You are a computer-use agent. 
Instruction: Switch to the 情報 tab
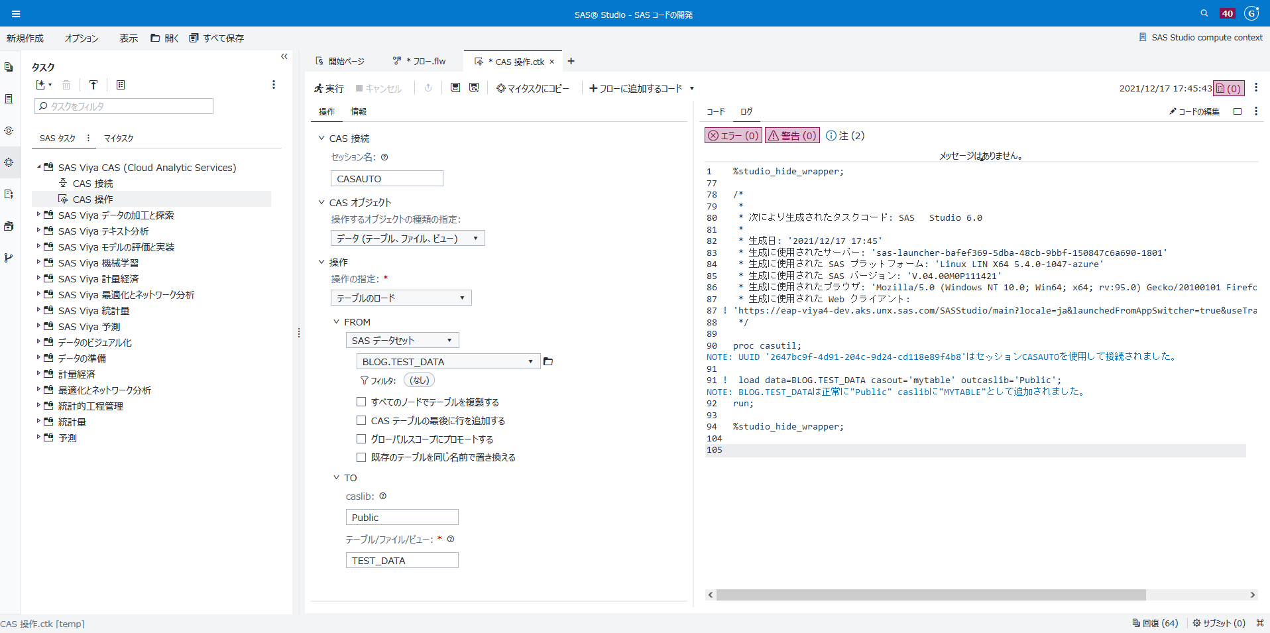(x=359, y=111)
